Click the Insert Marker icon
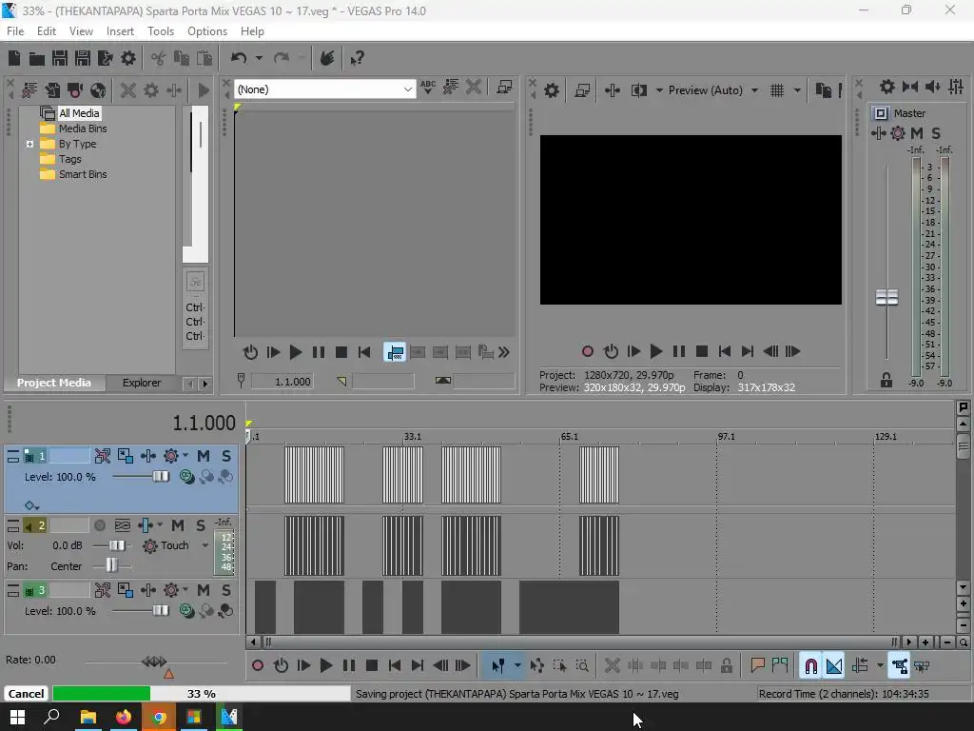This screenshot has width=974, height=731. 757,665
